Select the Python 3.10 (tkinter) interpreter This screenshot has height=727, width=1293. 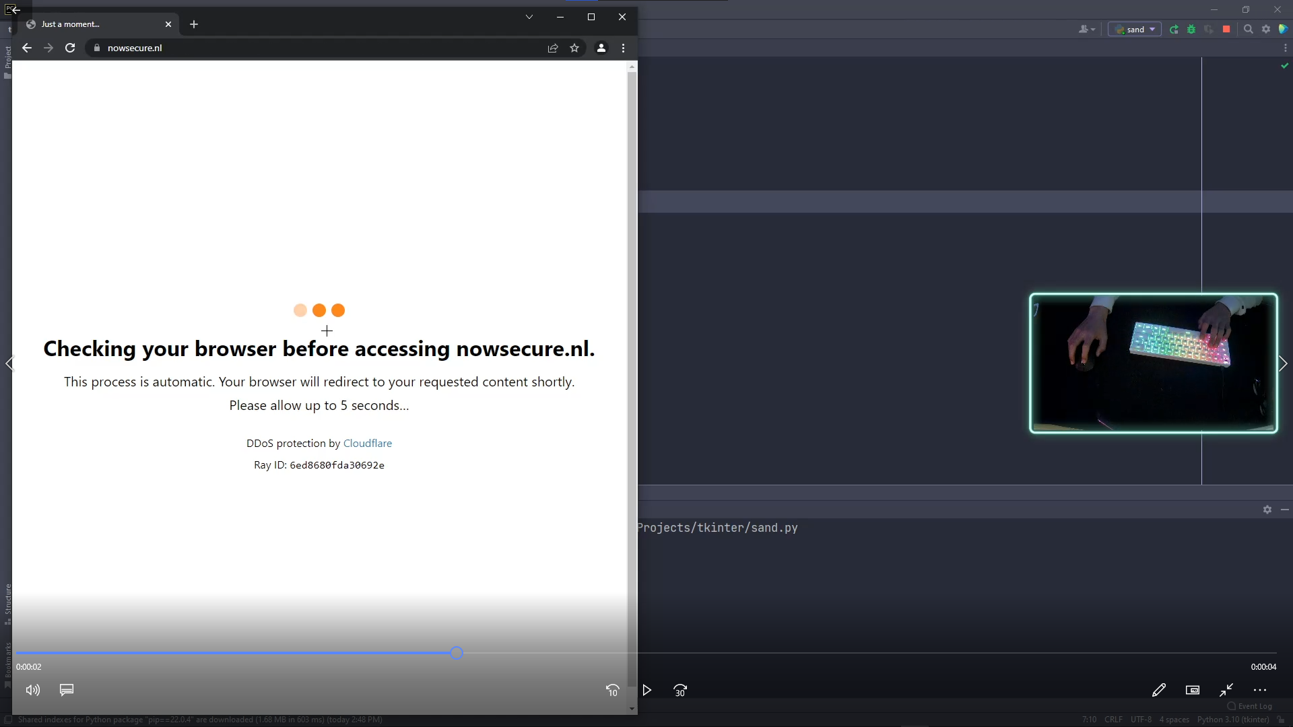(1233, 720)
